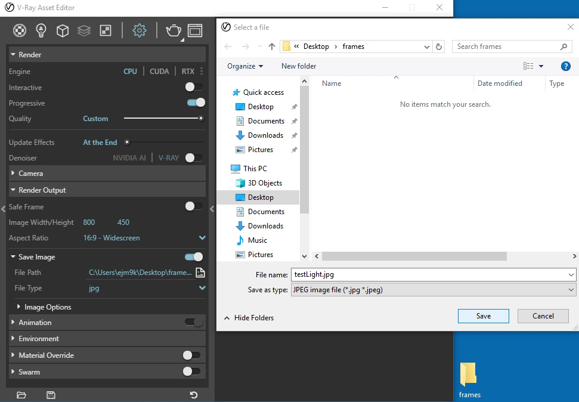Click the Cancel button
Viewport: 579px width, 402px height.
[543, 316]
